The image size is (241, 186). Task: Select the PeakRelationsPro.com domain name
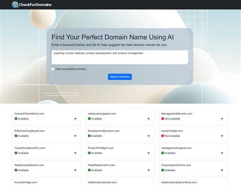102,165
